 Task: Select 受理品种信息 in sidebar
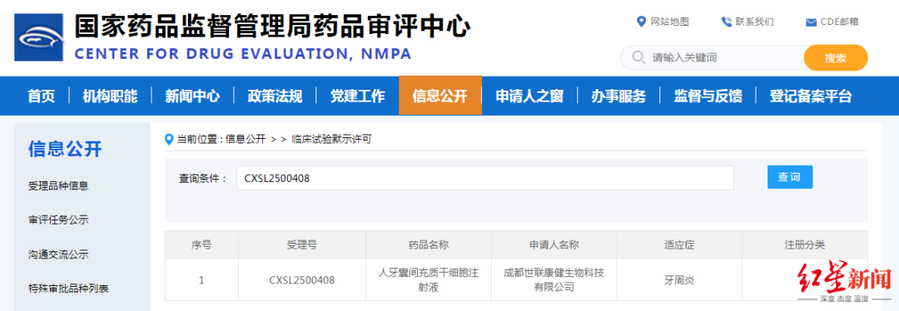pyautogui.click(x=58, y=185)
